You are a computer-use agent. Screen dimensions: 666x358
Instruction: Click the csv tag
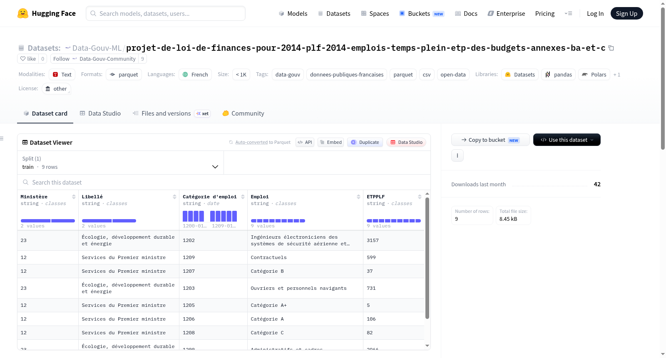[427, 74]
